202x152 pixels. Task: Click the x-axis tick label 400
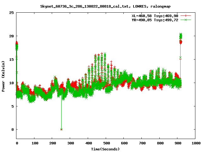coord(89,143)
